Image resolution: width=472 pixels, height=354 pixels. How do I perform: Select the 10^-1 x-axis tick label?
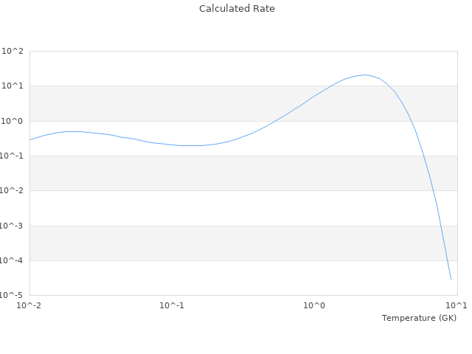172,305
